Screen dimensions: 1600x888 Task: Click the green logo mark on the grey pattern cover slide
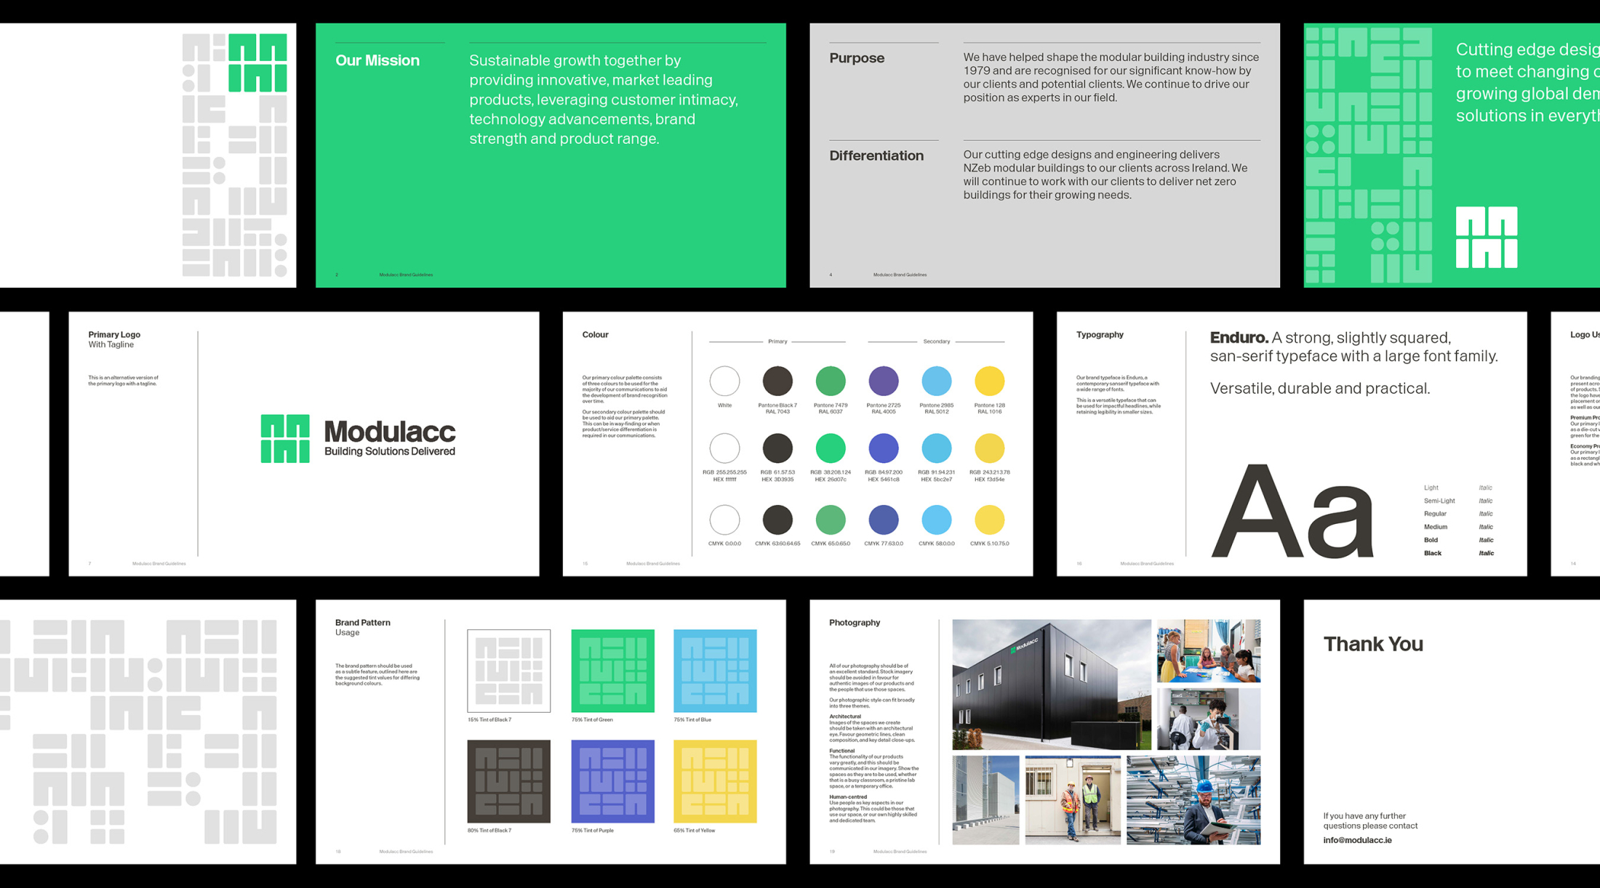257,62
